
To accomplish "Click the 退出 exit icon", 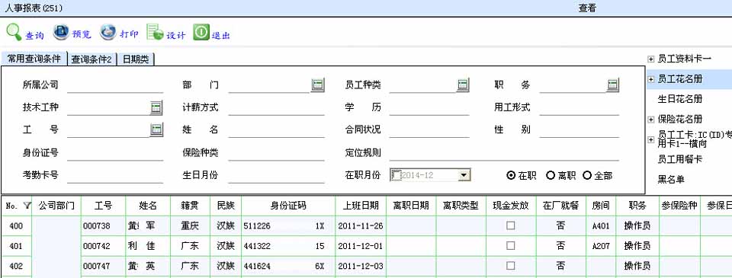I will click(201, 32).
